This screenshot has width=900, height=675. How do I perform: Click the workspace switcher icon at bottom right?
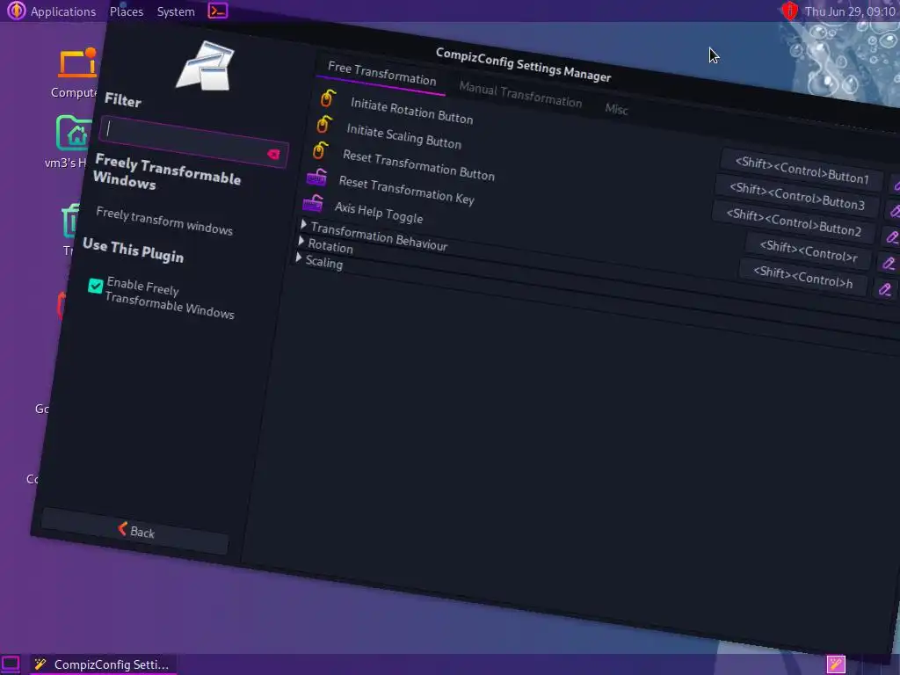click(x=836, y=664)
